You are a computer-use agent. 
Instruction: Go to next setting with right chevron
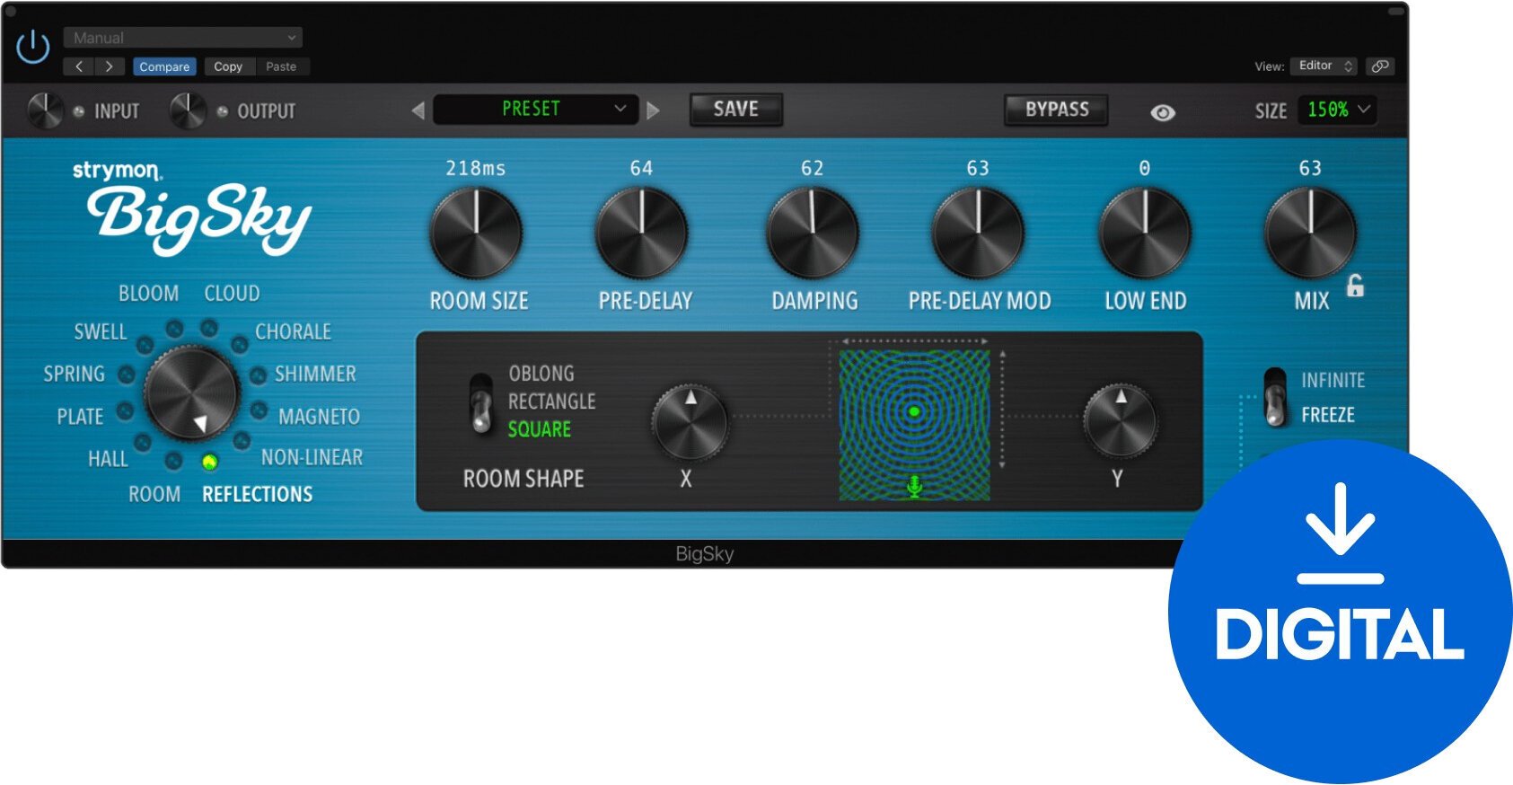tap(110, 66)
